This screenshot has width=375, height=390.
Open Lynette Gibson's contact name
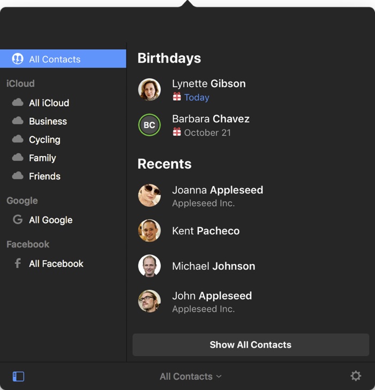pos(209,84)
